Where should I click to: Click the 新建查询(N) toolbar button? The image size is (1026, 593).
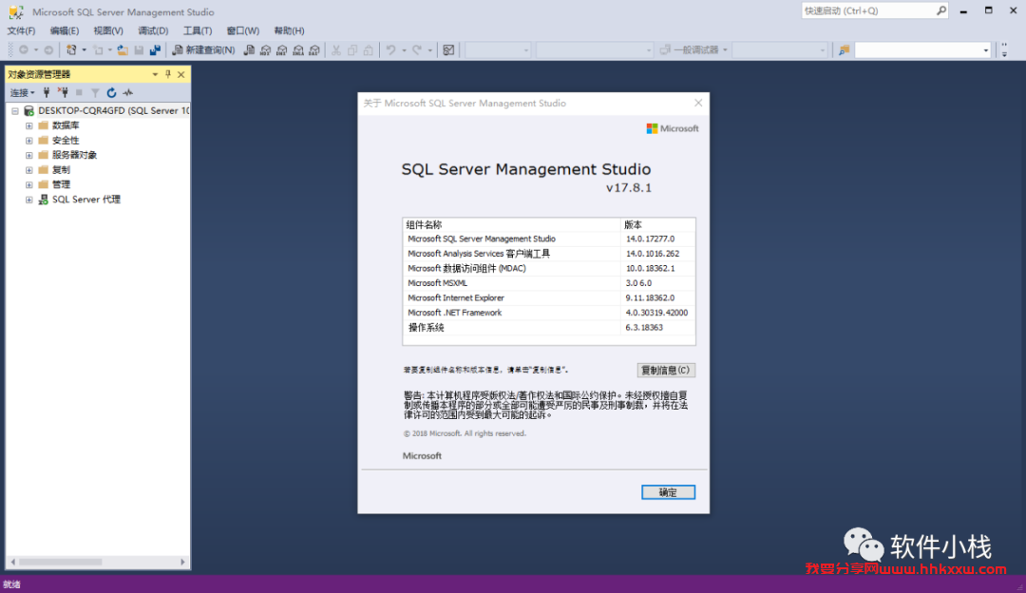(203, 49)
